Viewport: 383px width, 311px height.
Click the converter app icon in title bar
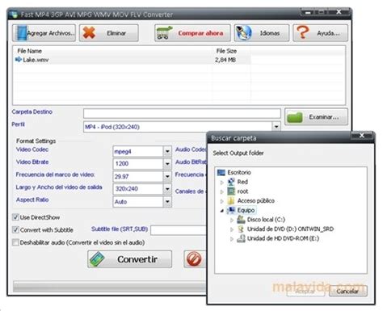pos(14,14)
